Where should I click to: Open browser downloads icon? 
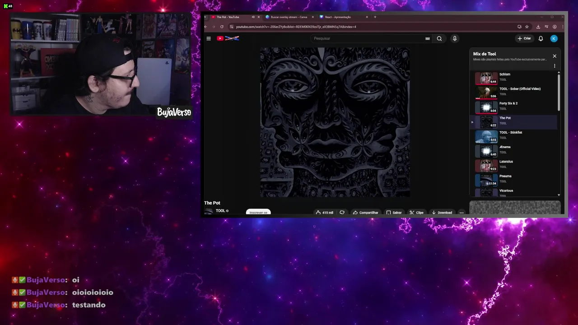pyautogui.click(x=538, y=27)
